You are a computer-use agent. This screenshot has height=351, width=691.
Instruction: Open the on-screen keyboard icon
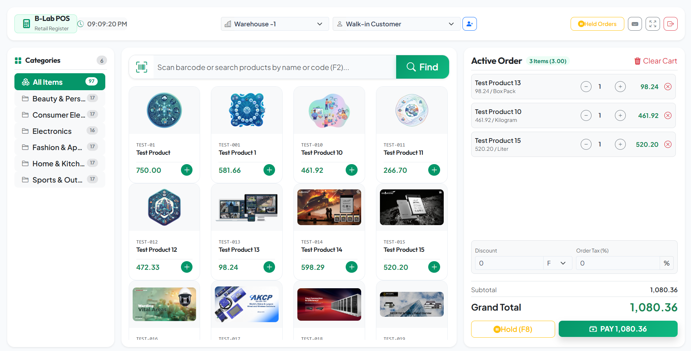click(635, 24)
